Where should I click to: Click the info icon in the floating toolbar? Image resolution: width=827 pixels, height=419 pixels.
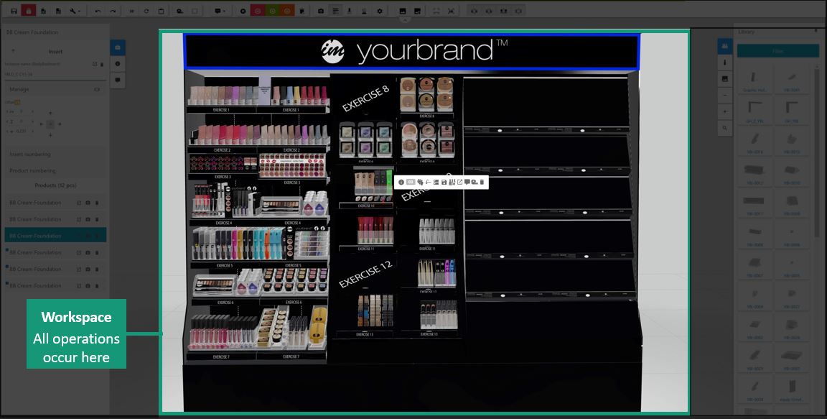401,183
